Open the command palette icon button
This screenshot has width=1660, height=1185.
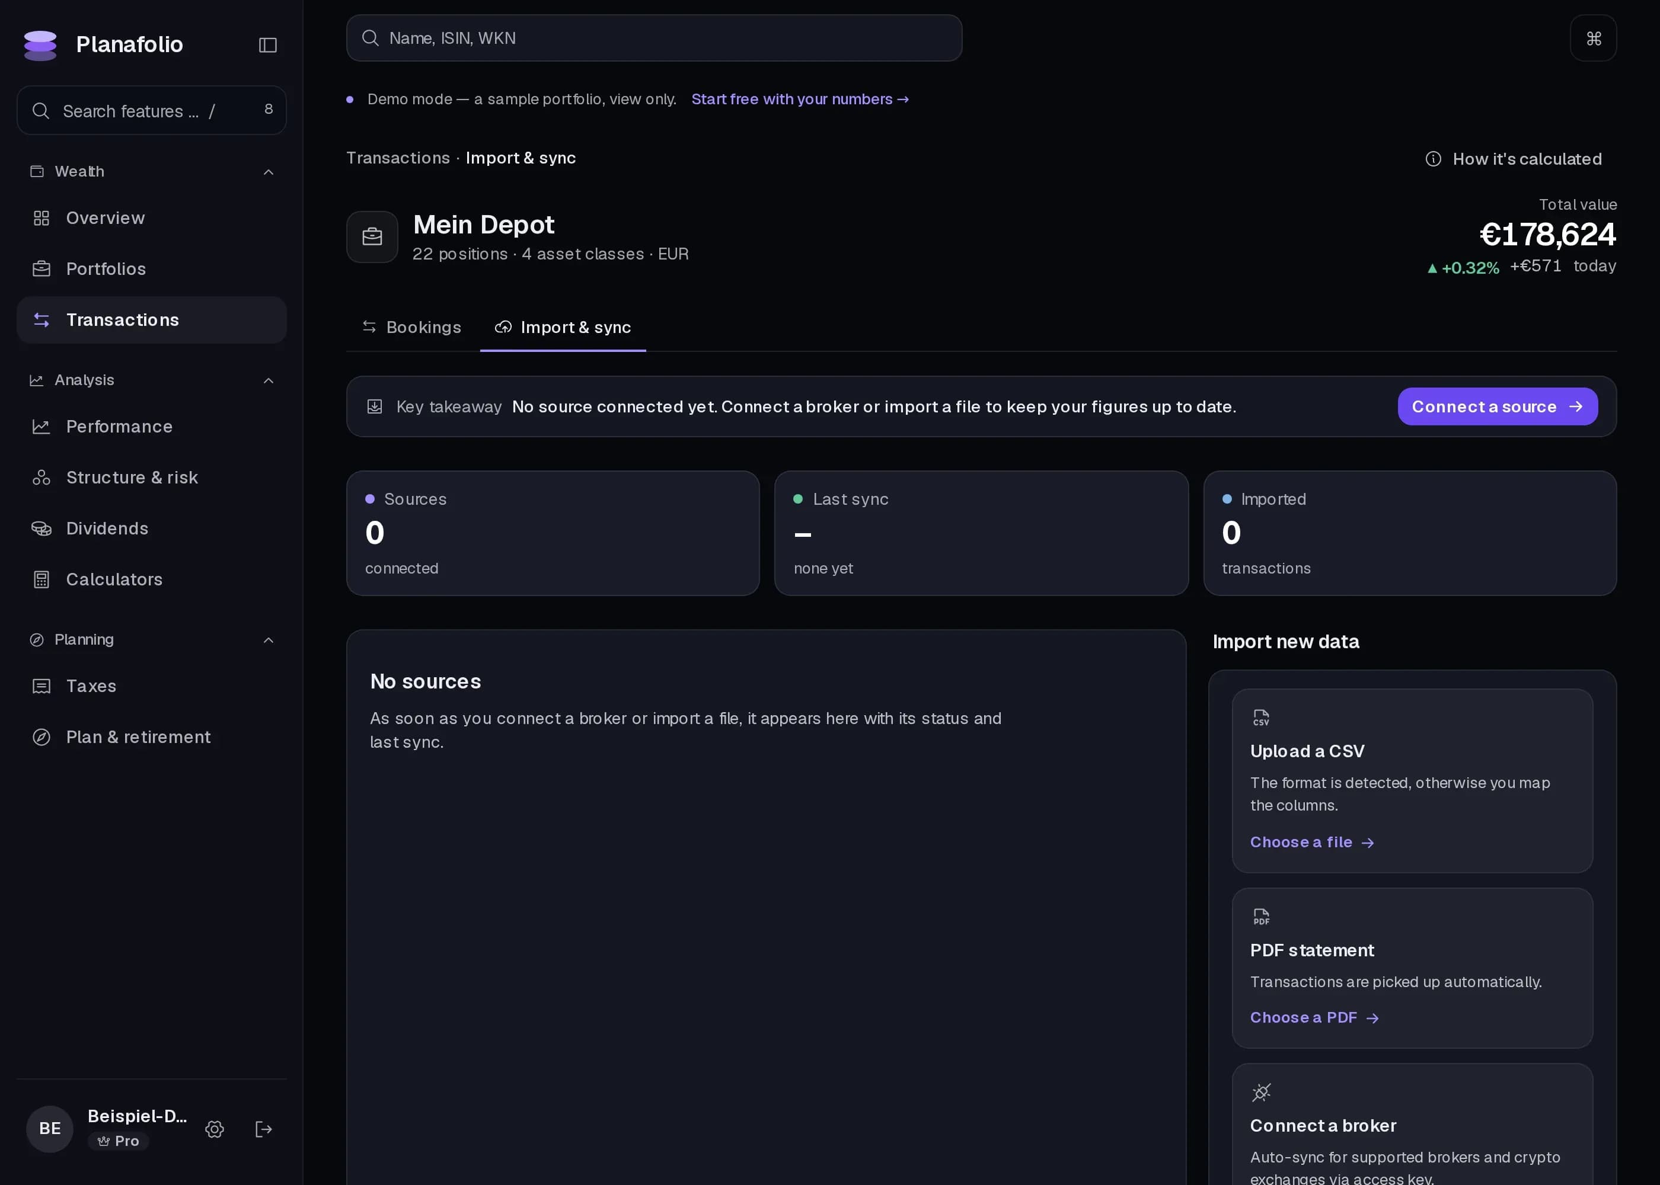[x=1593, y=38]
